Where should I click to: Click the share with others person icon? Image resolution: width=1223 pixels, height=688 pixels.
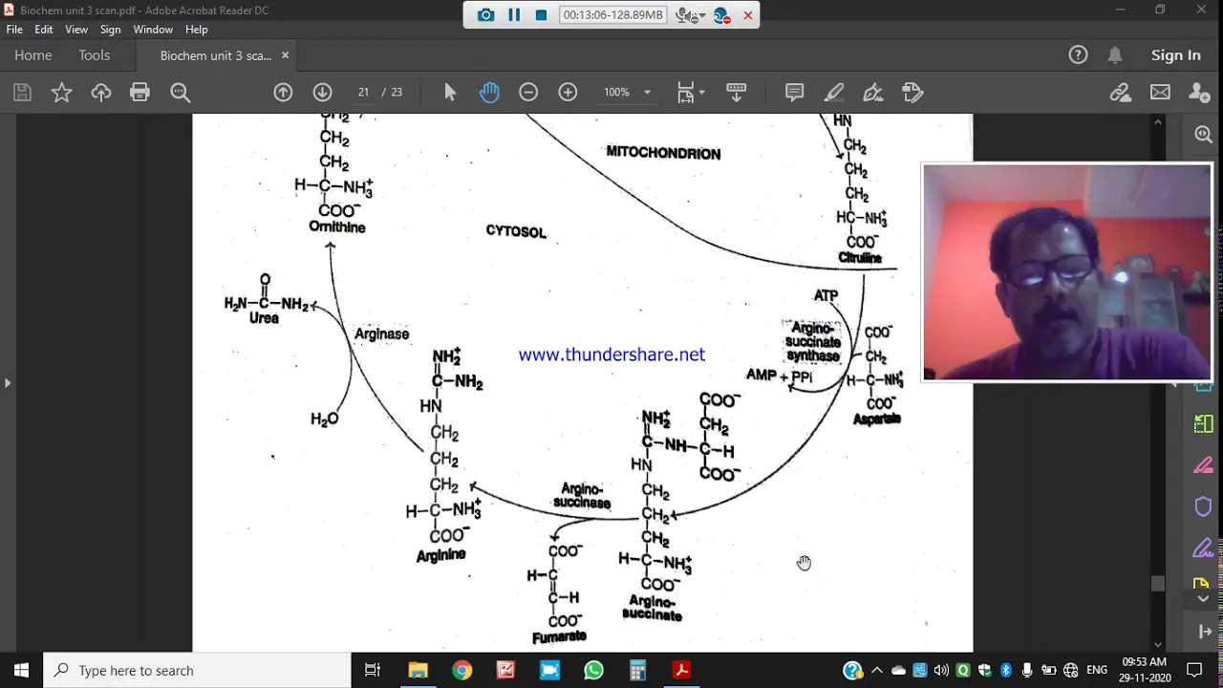tap(1199, 93)
